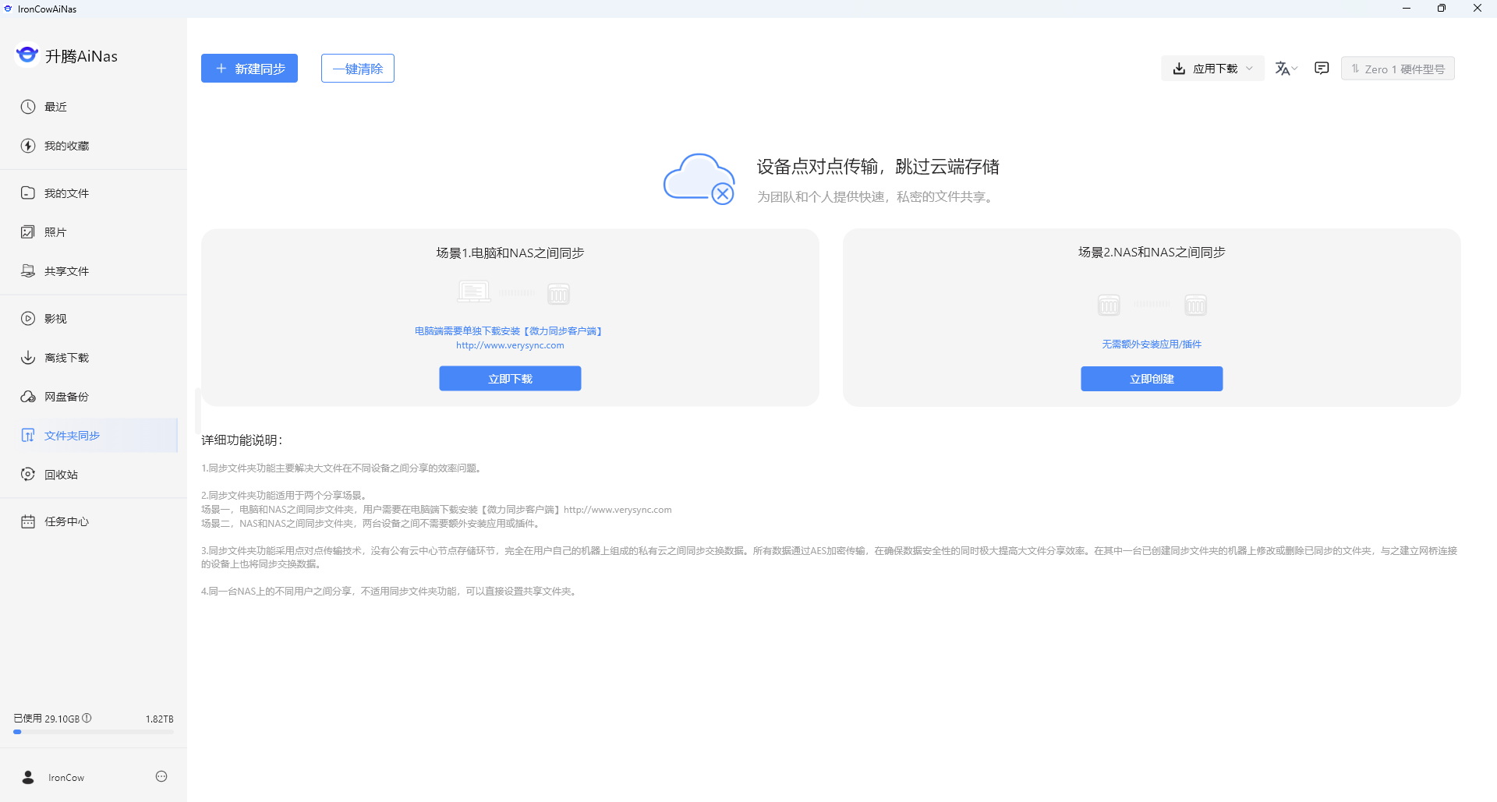Expand the 应用下载 dropdown
The image size is (1497, 802).
pyautogui.click(x=1212, y=69)
